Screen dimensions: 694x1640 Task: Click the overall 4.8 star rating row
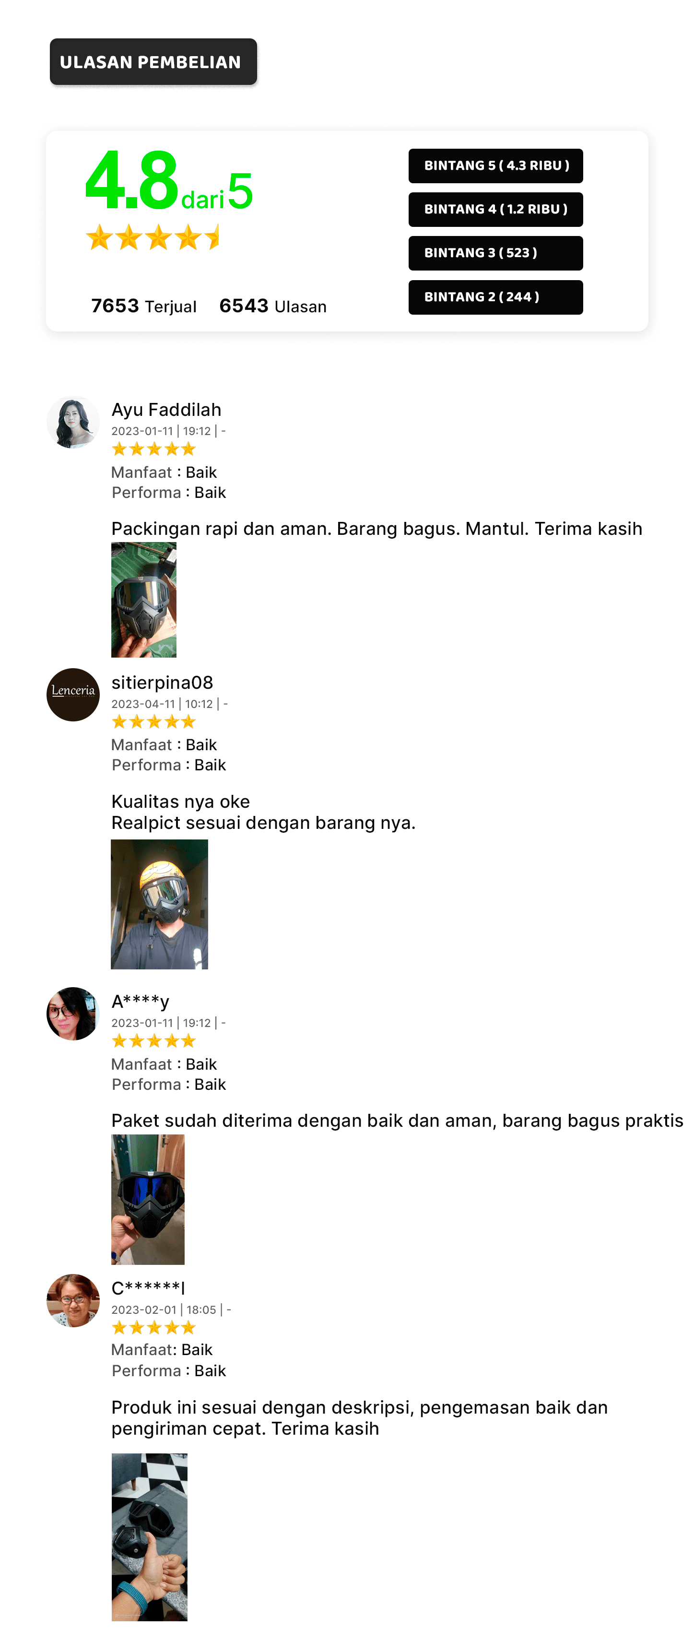(x=153, y=237)
